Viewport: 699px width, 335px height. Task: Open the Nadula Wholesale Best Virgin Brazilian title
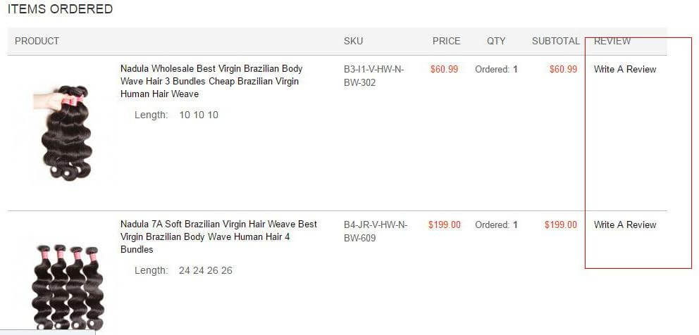pos(211,81)
